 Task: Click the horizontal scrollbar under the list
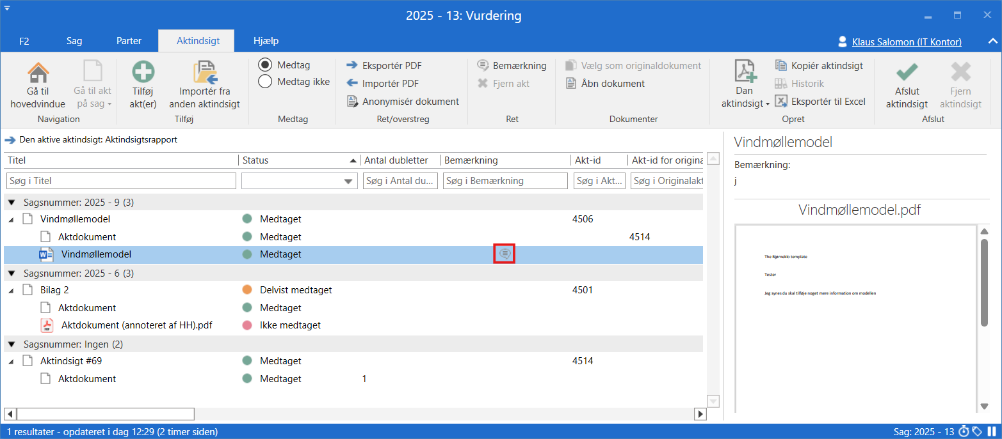pyautogui.click(x=106, y=414)
